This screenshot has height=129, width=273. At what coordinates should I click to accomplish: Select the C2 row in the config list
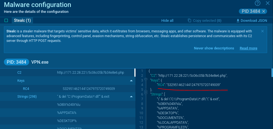coord(67,73)
